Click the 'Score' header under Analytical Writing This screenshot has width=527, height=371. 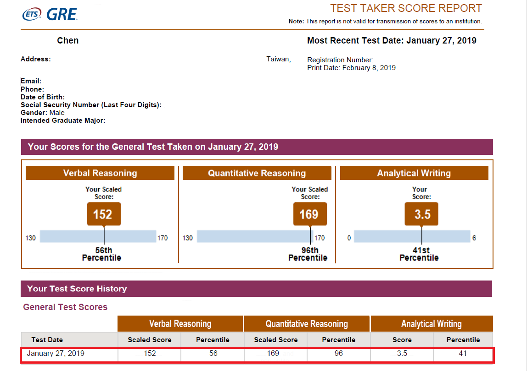coord(402,340)
